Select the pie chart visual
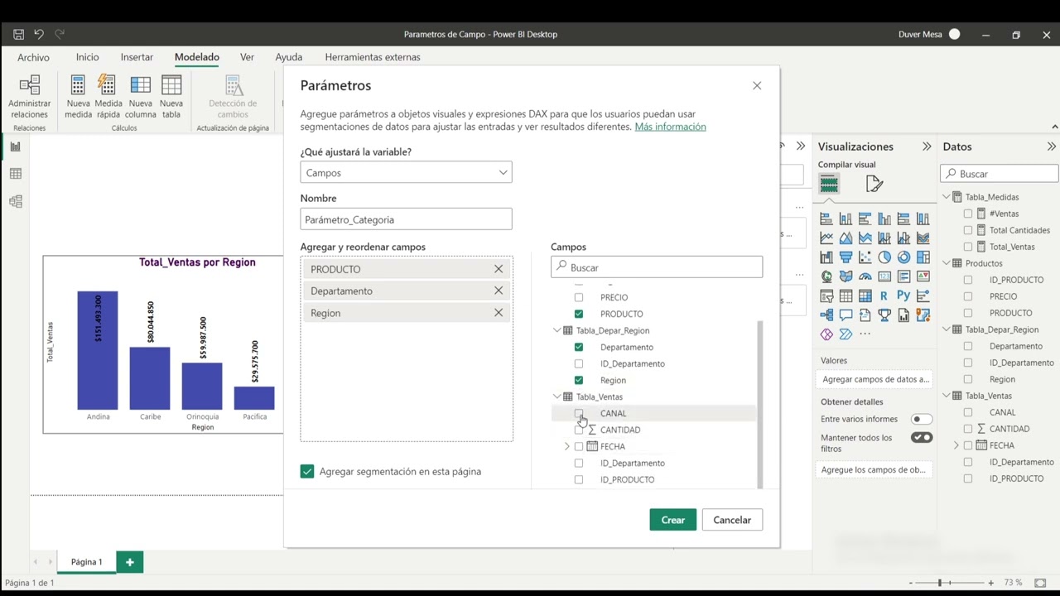 (884, 257)
